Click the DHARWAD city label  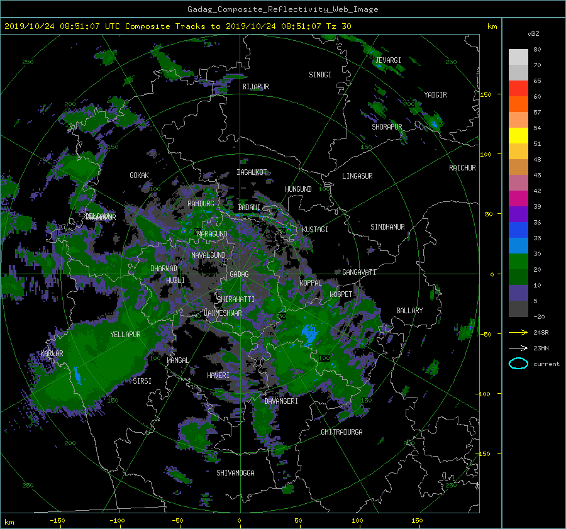164,269
